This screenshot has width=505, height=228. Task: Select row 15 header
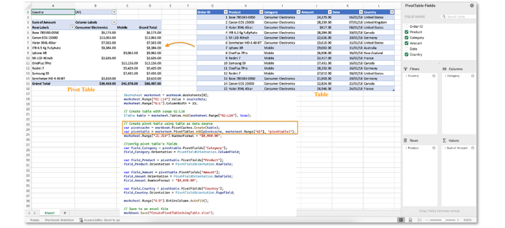click(28, 84)
